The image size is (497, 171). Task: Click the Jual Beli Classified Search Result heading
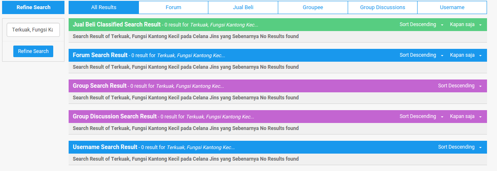click(116, 24)
